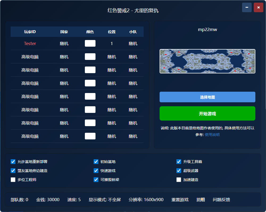
Task: Click last 高级电脑 player type
Action: click(x=30, y=136)
